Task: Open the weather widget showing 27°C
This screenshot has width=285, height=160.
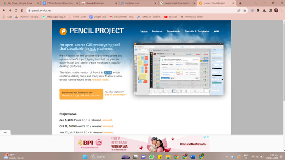Action: pyautogui.click(x=14, y=157)
